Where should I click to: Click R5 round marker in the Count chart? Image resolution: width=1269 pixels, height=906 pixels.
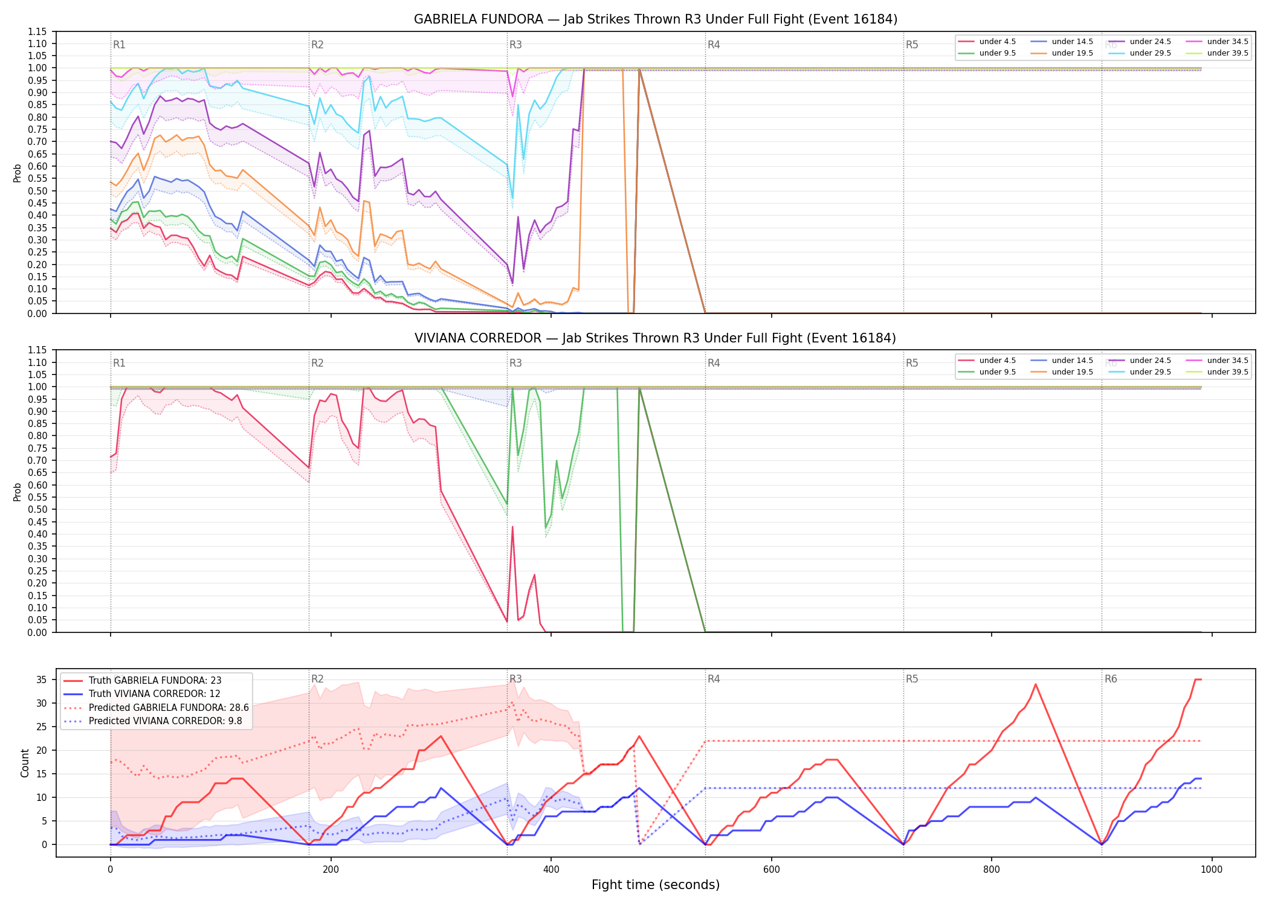point(912,679)
